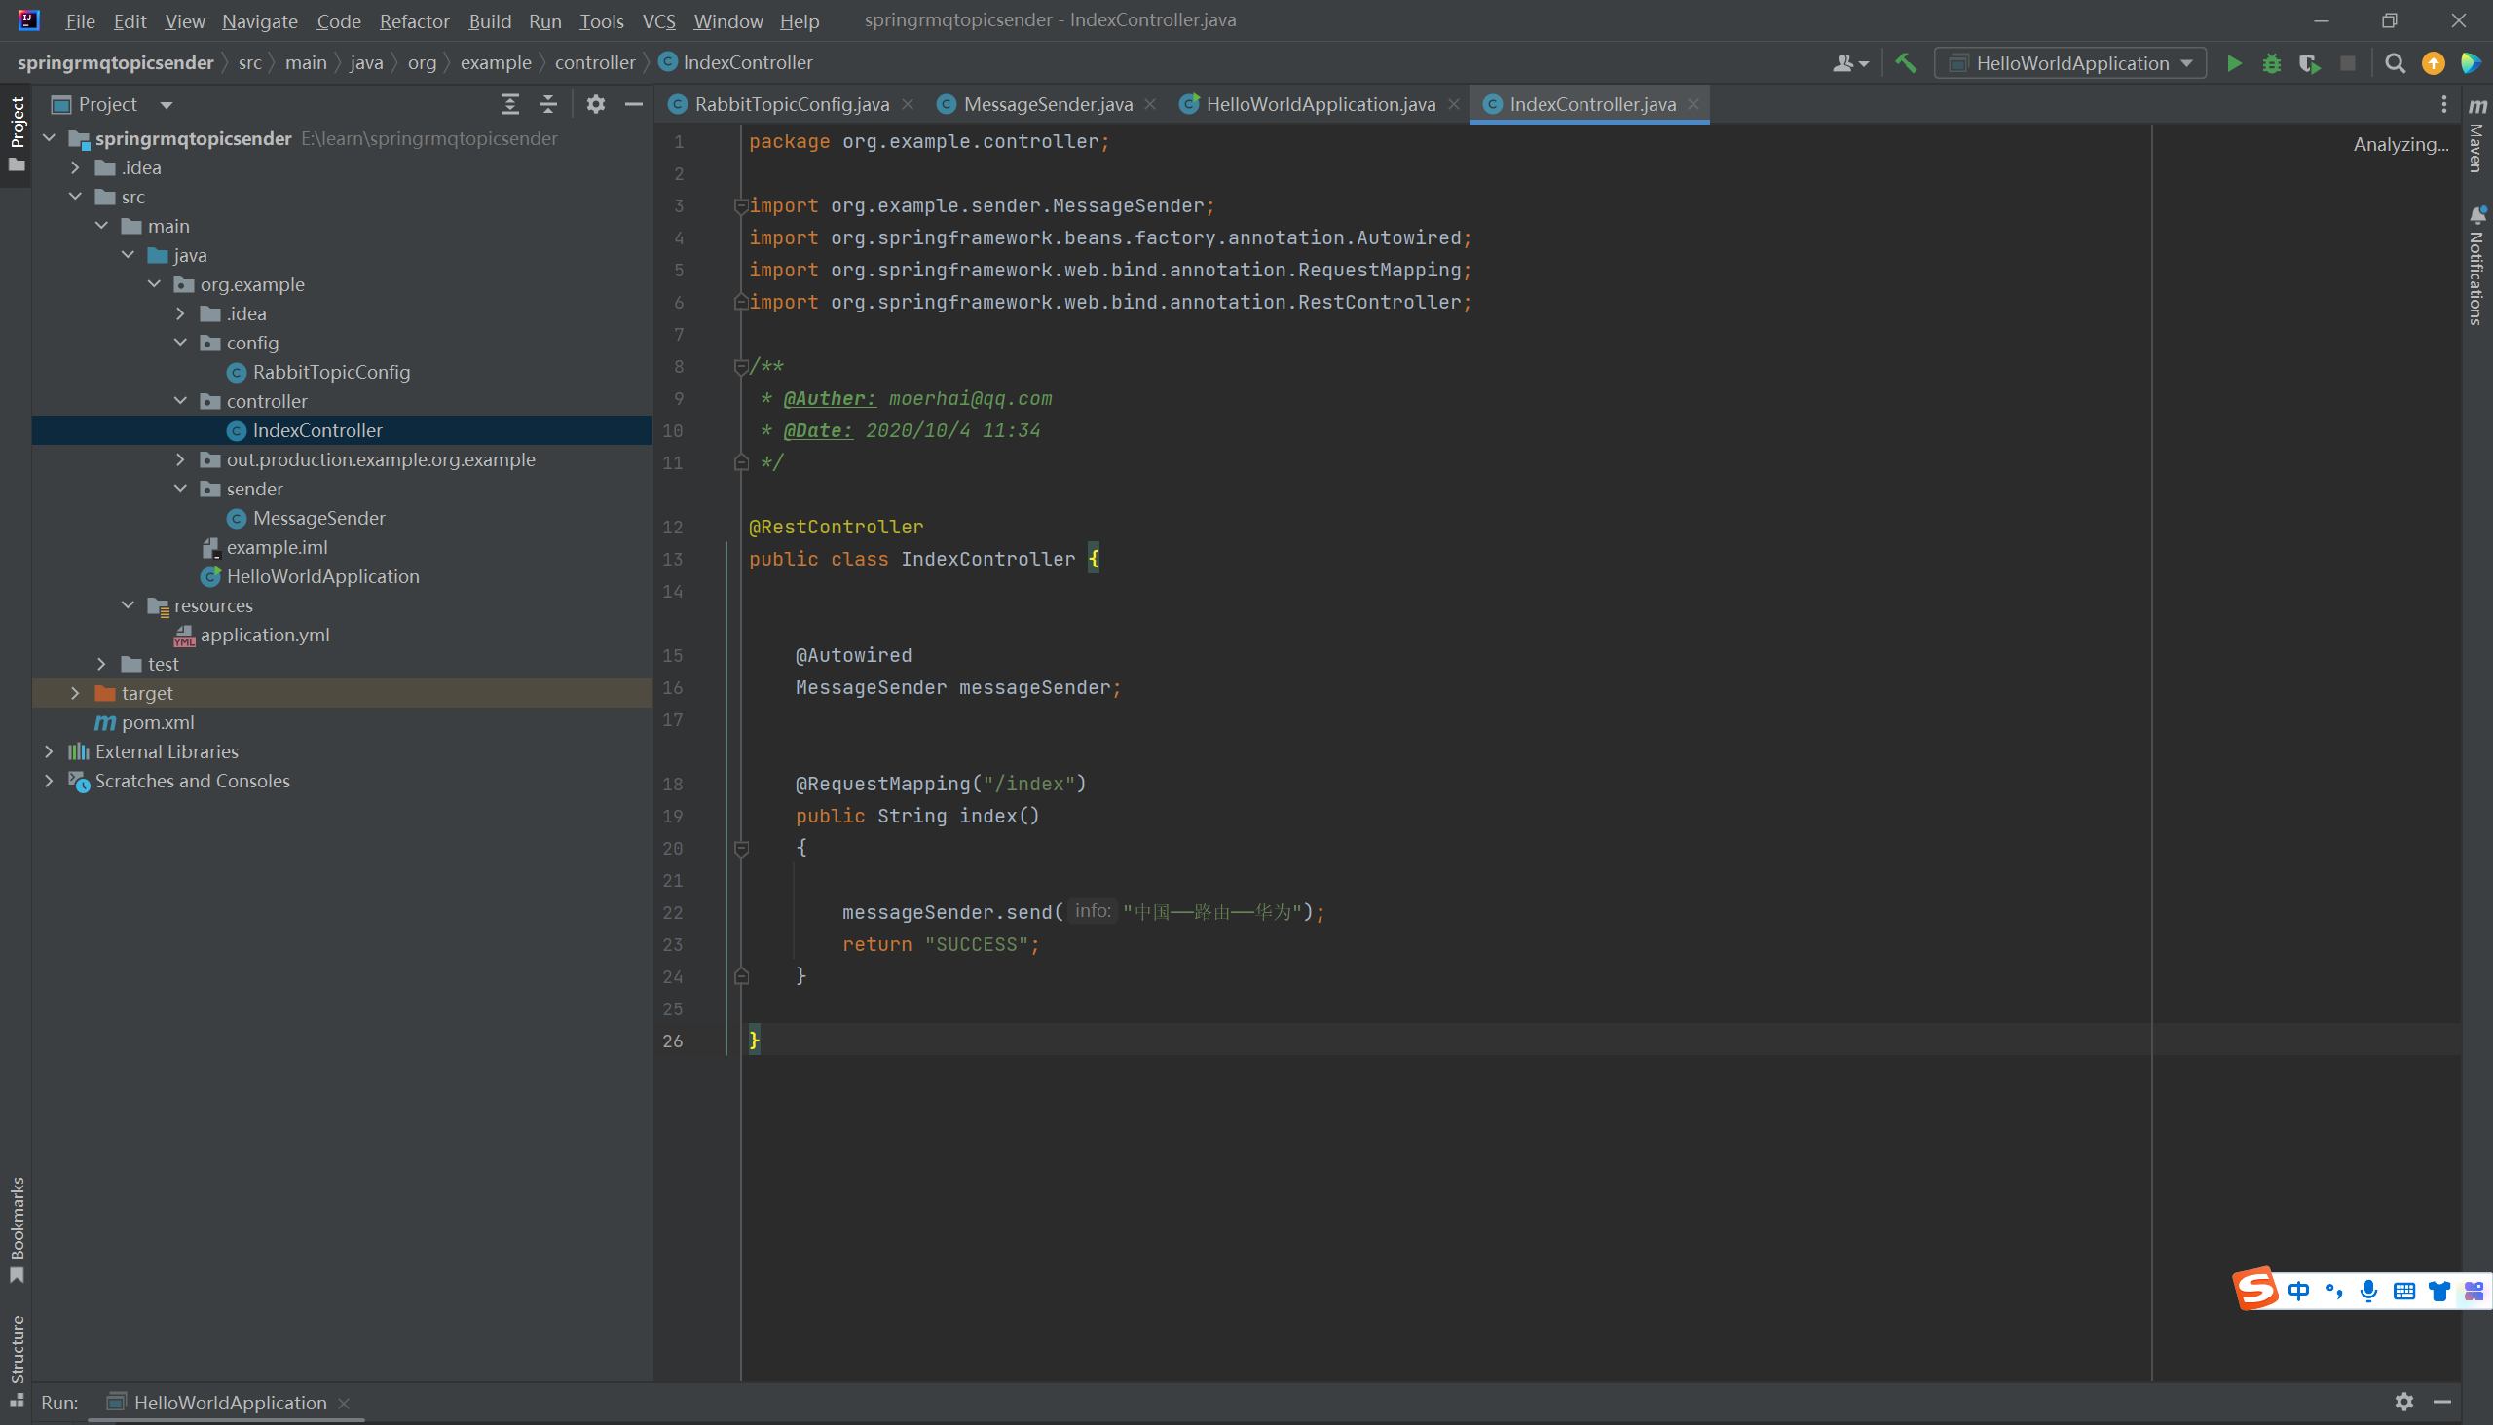Image resolution: width=2493 pixels, height=1425 pixels.
Task: Run with Coverage shield icon
Action: point(2309,63)
